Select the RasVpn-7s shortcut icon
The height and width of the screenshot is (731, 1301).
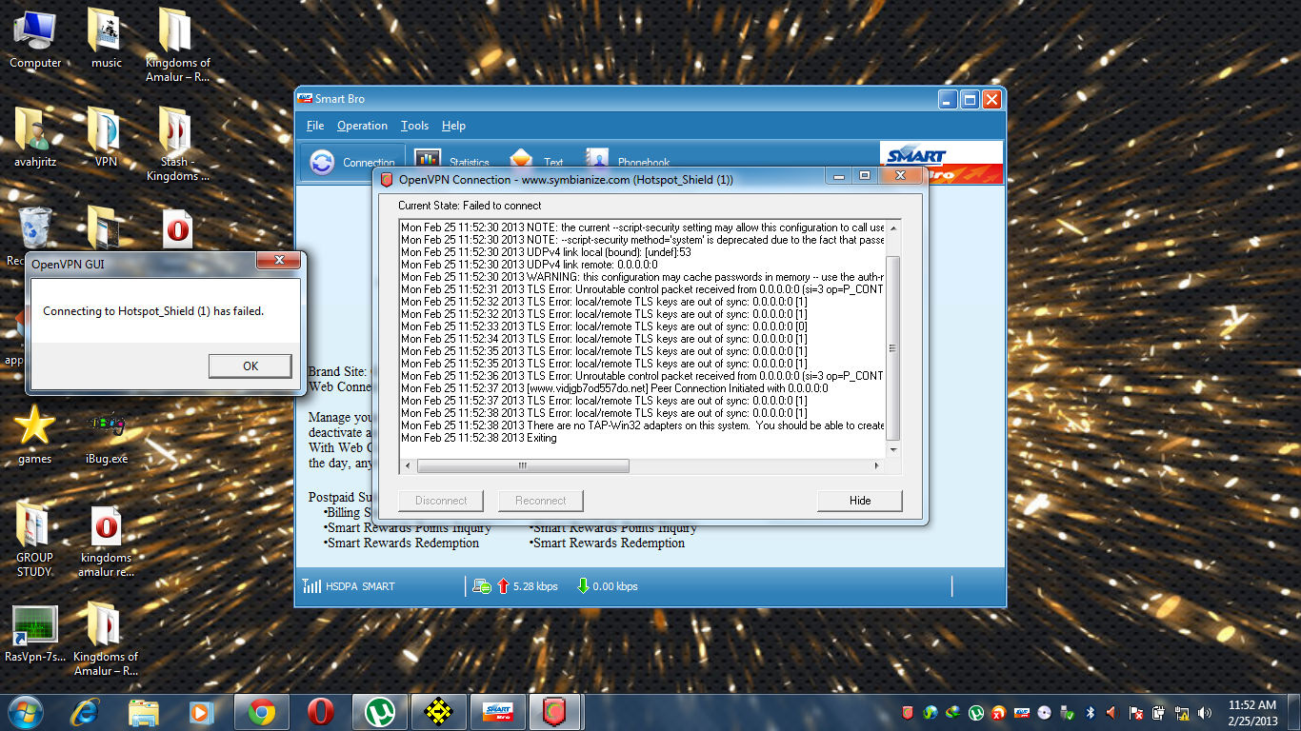(x=35, y=633)
